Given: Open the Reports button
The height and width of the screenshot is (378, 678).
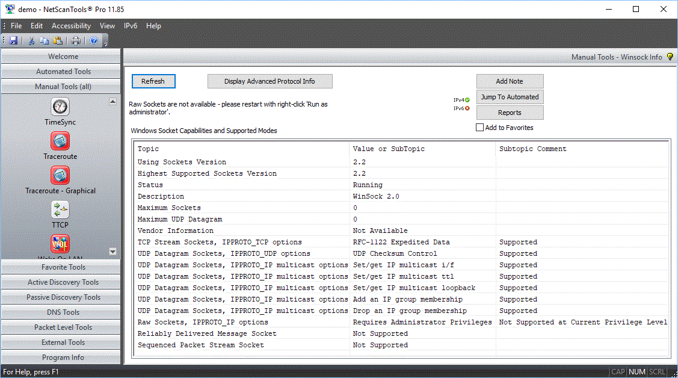Looking at the screenshot, I should [510, 113].
